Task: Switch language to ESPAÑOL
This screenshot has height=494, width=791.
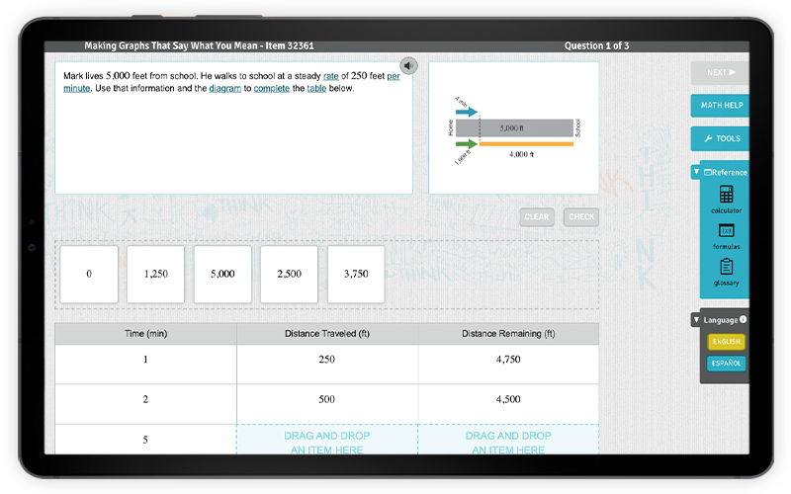Action: (726, 363)
